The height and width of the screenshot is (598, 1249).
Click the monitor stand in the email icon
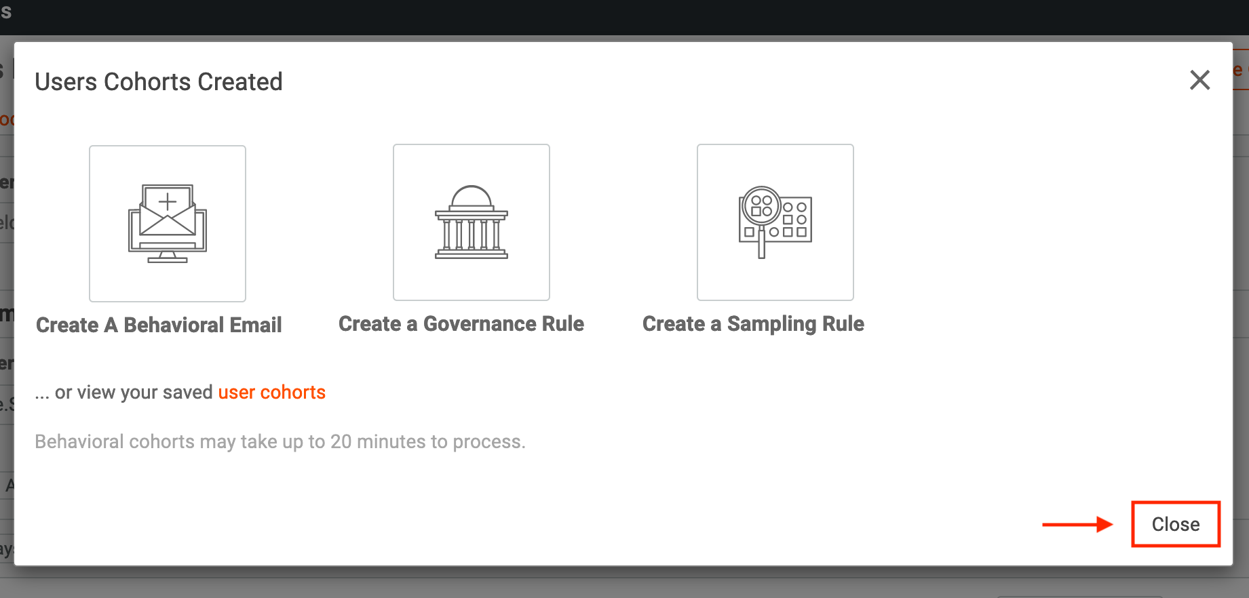(167, 257)
